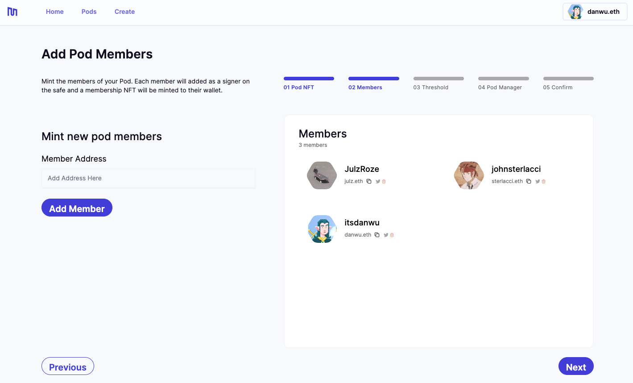Click the Add Member button
Screen dimensions: 633x383
pyautogui.click(x=77, y=208)
